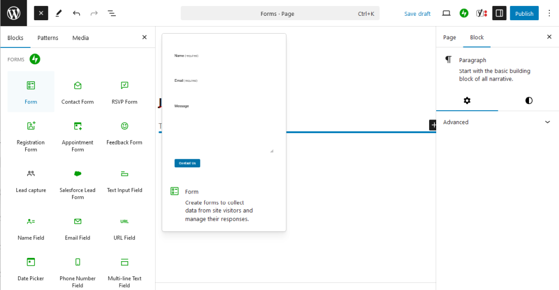The width and height of the screenshot is (559, 290).
Task: Redo the last change
Action: point(94,13)
